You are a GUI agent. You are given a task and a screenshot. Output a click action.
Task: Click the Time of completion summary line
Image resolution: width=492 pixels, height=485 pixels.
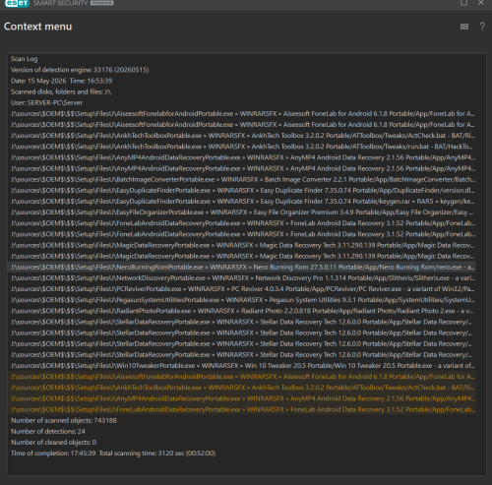point(113,454)
